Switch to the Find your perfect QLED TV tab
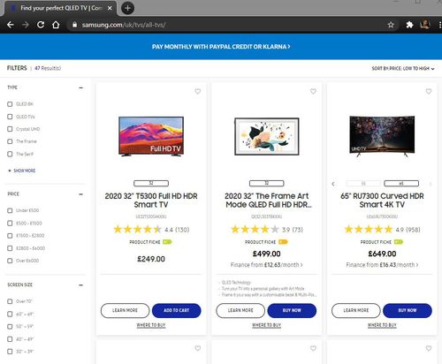Viewport: 442px width, 364px height. (x=59, y=8)
